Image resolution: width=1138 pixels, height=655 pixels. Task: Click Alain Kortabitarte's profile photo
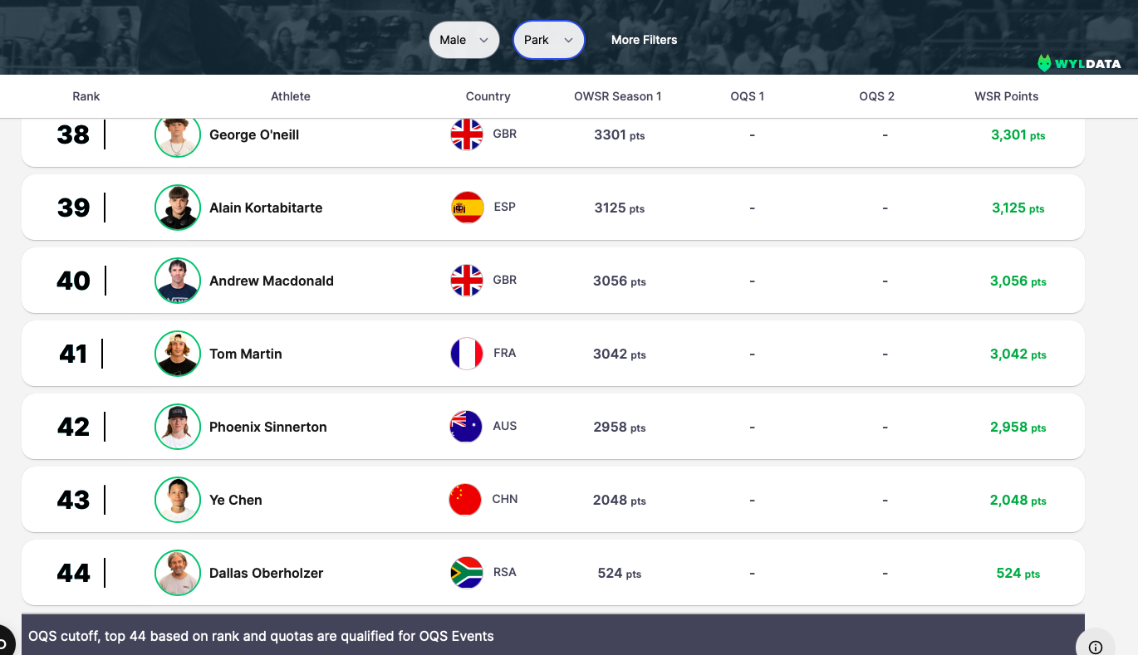tap(178, 208)
